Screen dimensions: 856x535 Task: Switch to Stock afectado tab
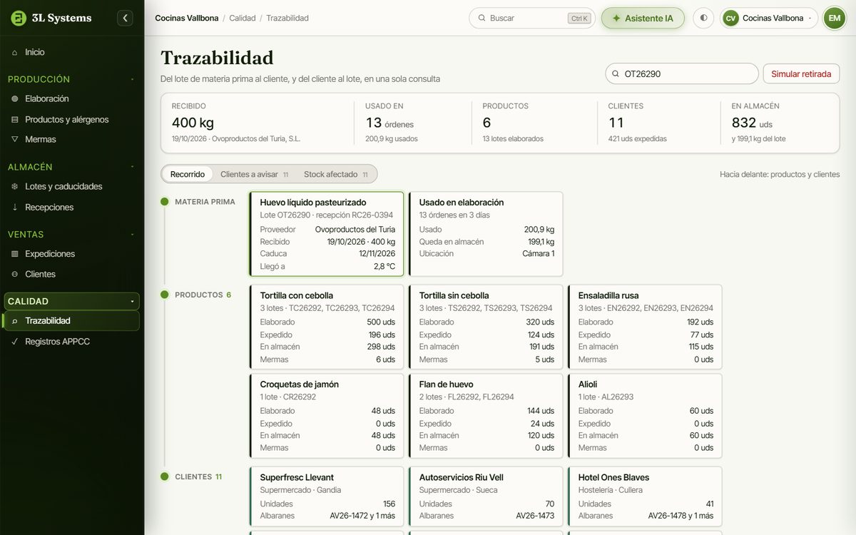(x=336, y=174)
